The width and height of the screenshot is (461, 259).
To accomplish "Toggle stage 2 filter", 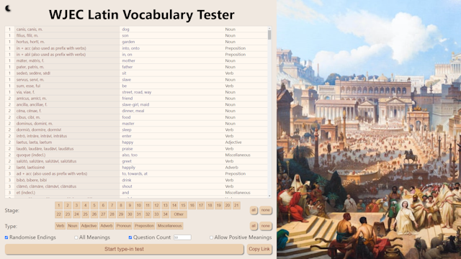I will [x=67, y=206].
